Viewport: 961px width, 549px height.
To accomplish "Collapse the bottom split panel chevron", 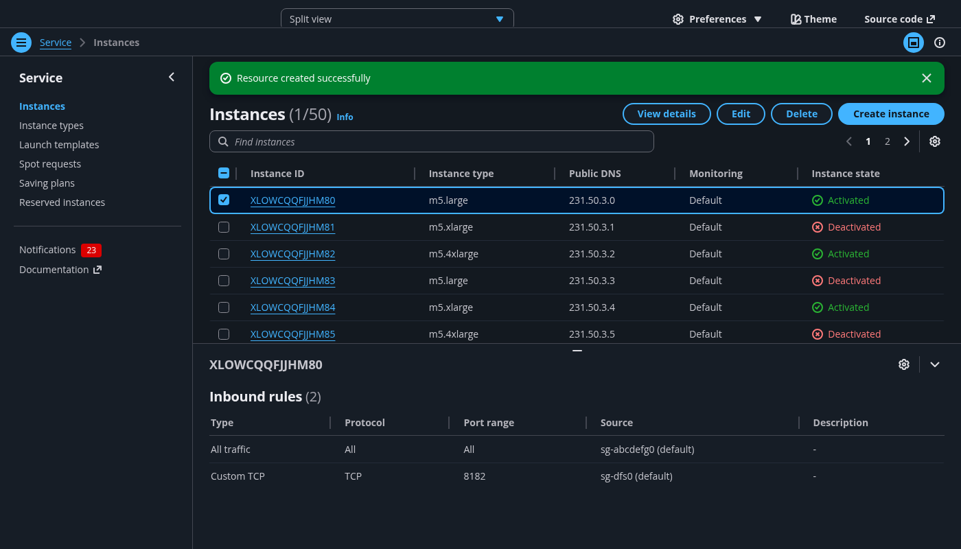I will pos(934,364).
